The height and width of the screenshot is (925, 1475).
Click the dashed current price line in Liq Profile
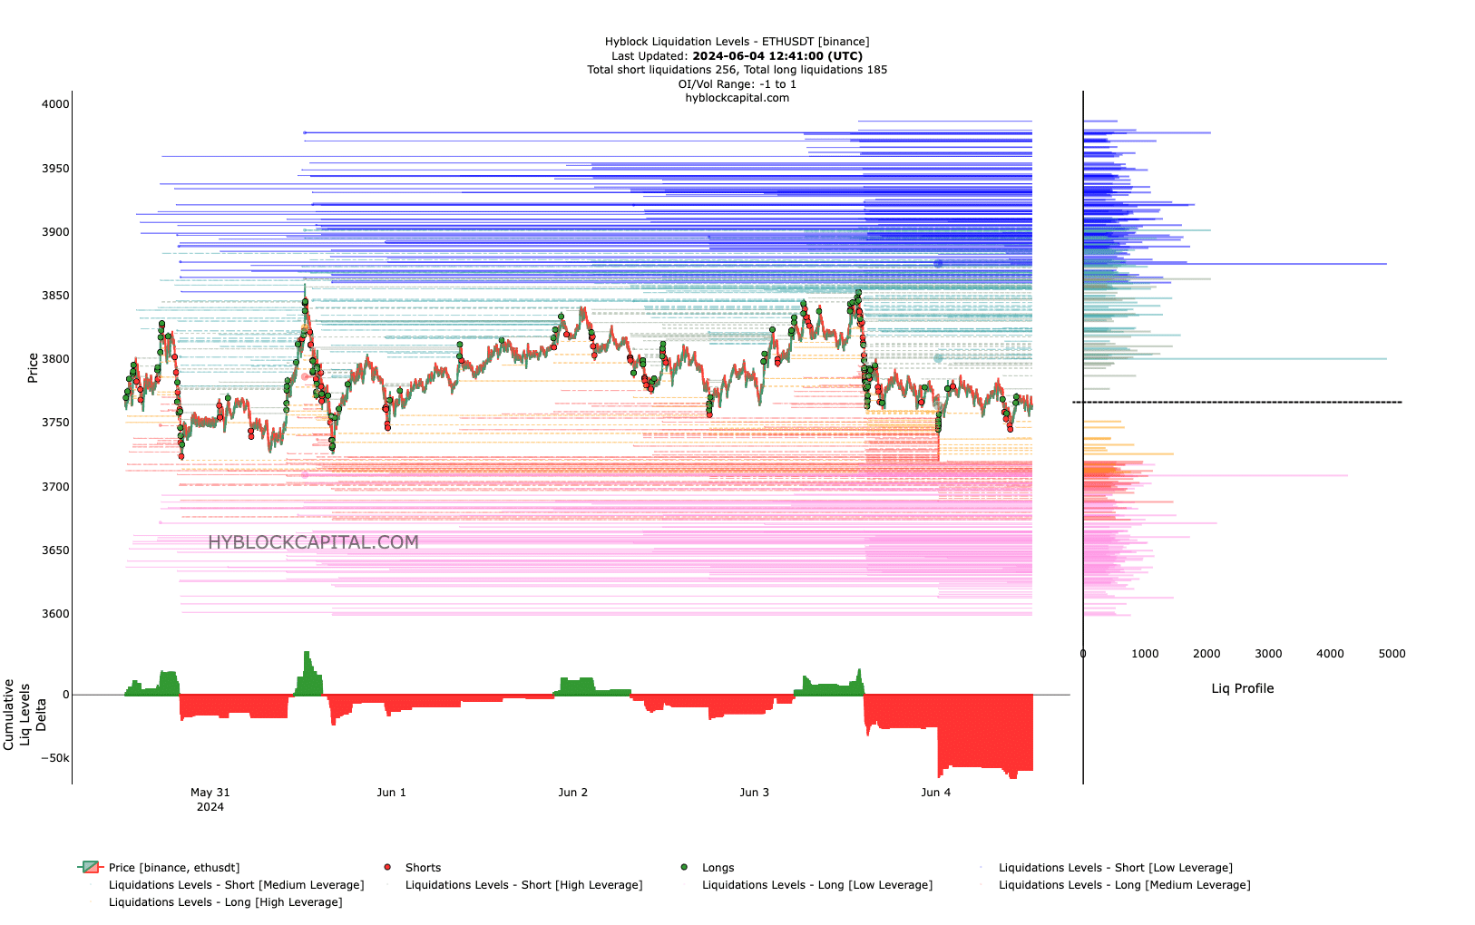point(1237,402)
